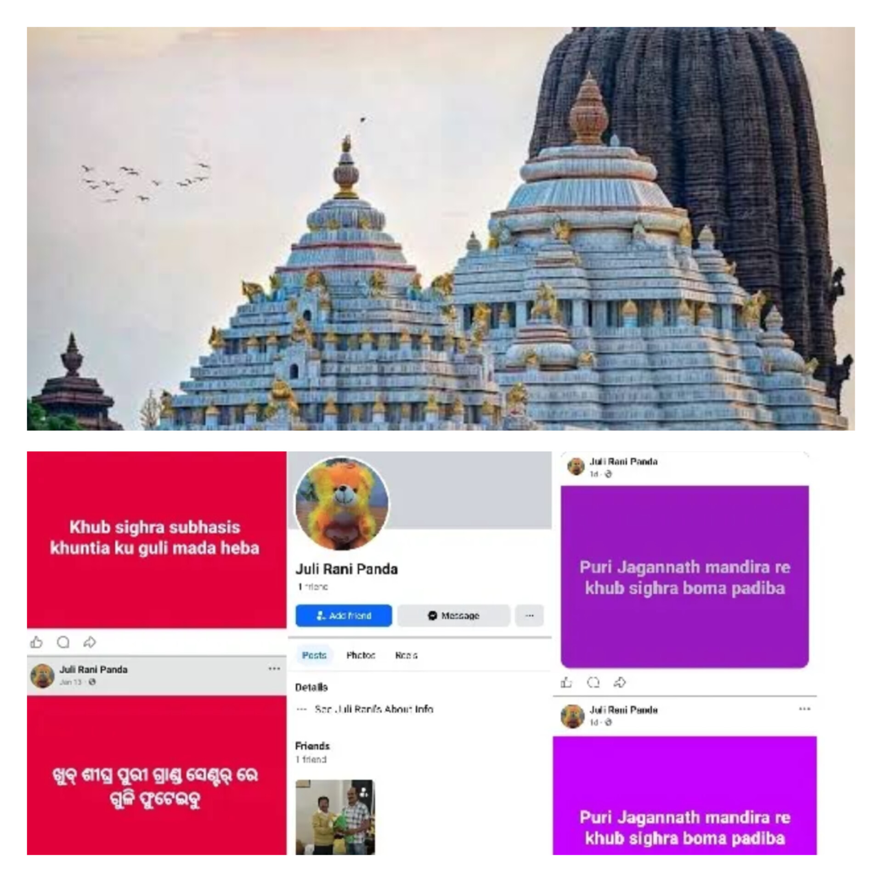Open the profile more-options button beside Message
Screen dimensions: 882x882
pos(529,616)
